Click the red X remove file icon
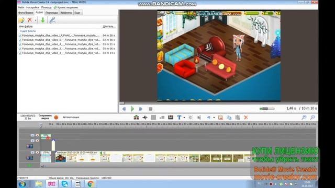The image size is (335, 188). click(x=30, y=20)
